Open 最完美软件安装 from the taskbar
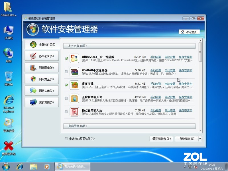The width and height of the screenshot is (228, 171). pyautogui.click(x=72, y=166)
